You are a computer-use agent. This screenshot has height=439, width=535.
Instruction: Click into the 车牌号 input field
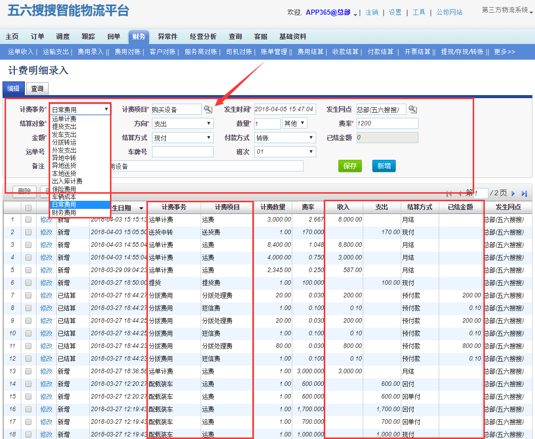pos(182,152)
